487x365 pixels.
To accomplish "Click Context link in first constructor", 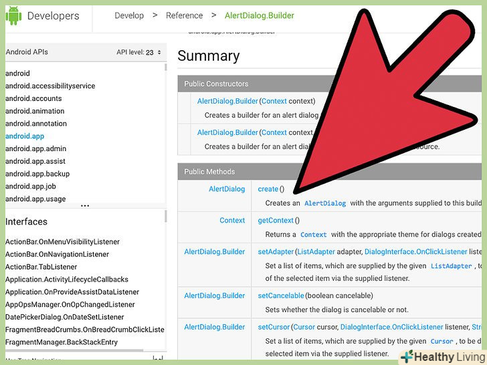I will point(274,101).
